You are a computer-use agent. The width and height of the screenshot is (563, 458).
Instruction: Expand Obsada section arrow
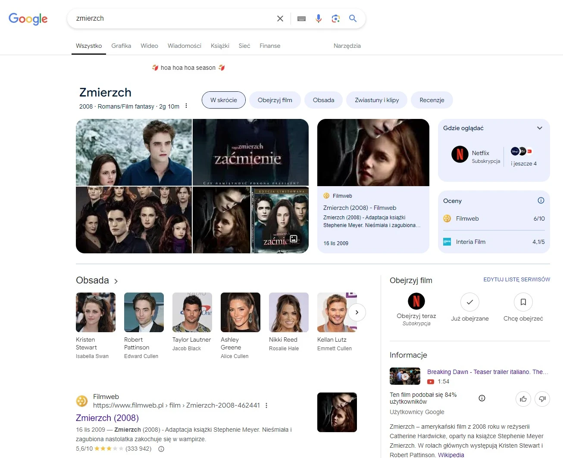pos(116,281)
